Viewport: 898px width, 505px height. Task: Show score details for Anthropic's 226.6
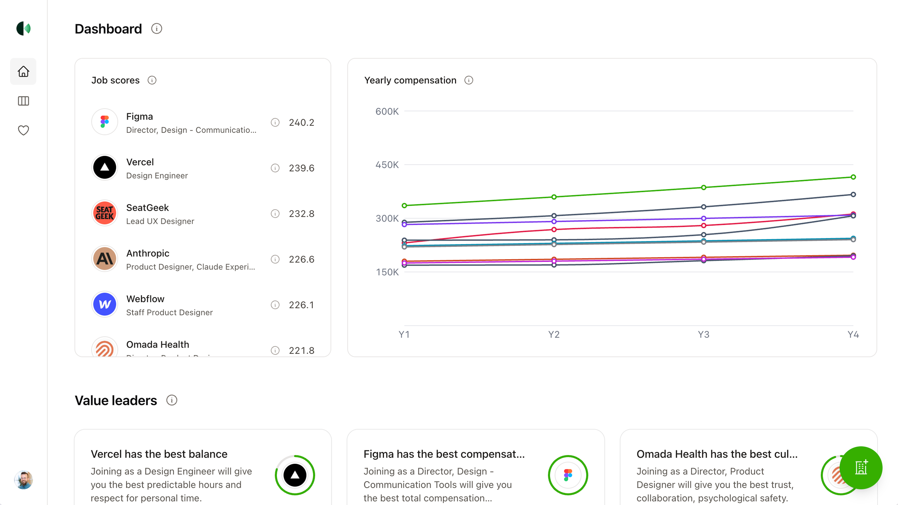pos(275,259)
